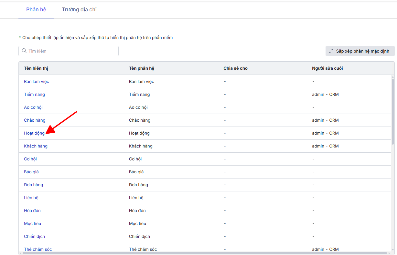397x255 pixels.
Task: Click the vertical scrollbar of the table
Action: tap(393, 110)
